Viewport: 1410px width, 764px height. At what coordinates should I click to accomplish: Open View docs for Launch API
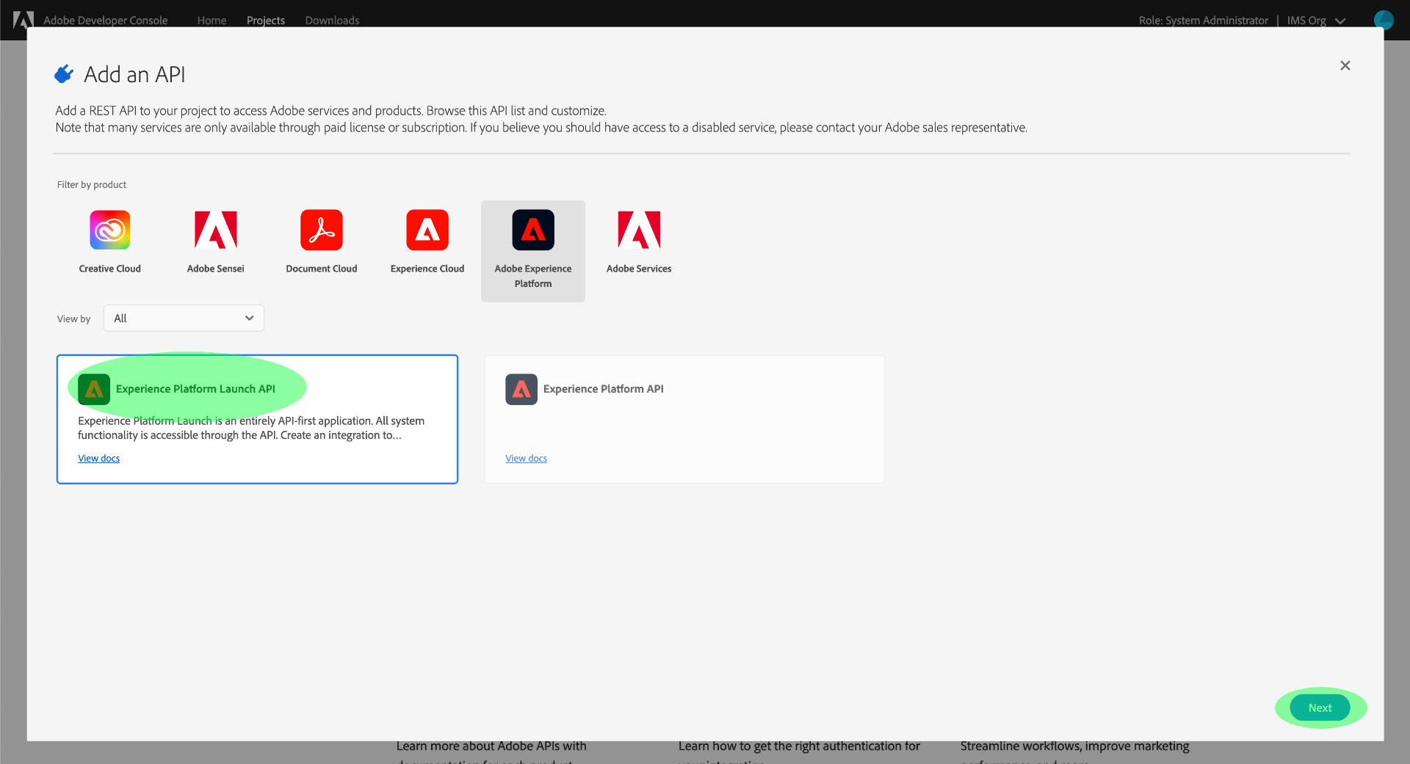click(98, 458)
